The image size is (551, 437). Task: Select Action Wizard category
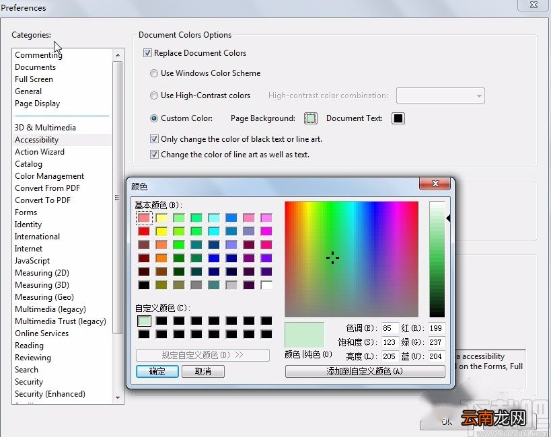pos(39,152)
